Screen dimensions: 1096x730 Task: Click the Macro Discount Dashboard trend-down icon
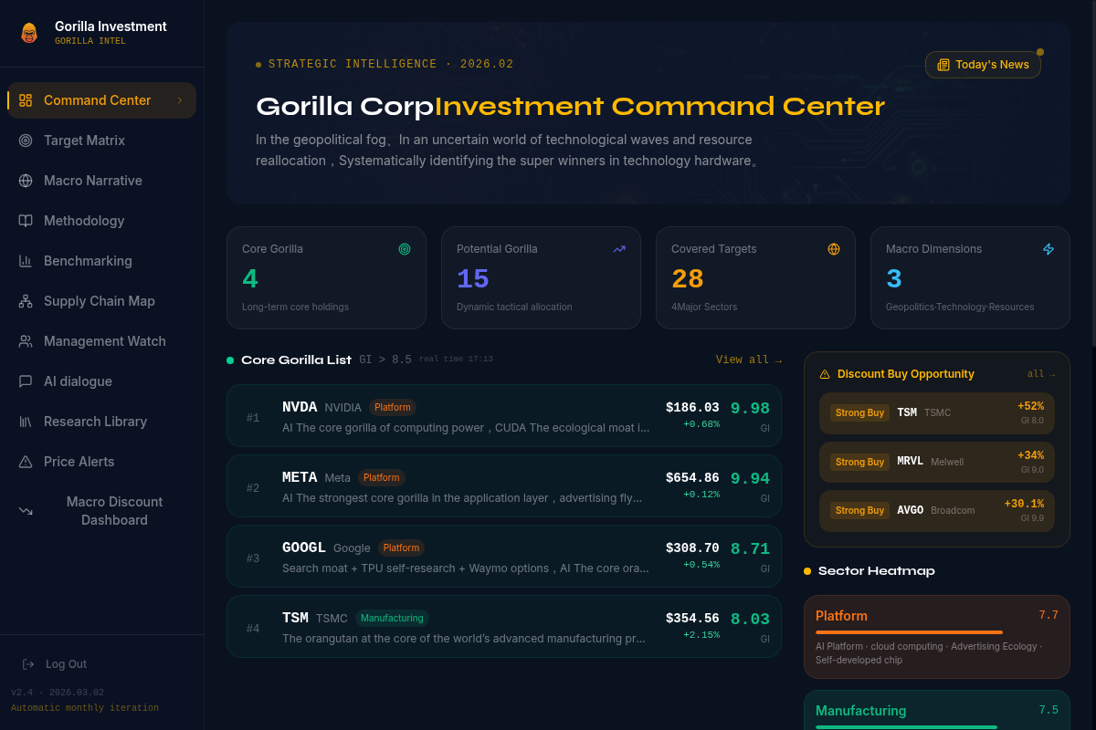point(26,511)
